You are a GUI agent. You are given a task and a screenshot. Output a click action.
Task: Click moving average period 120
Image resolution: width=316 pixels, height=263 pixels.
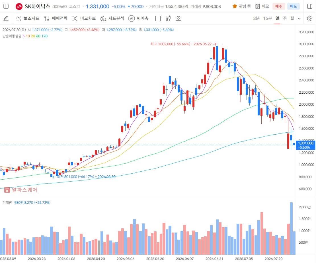click(44, 36)
